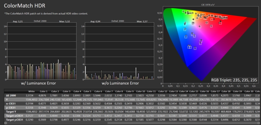Click the 'w/o Luminance Error' caption
The image size is (261, 125).
pyautogui.click(x=120, y=83)
